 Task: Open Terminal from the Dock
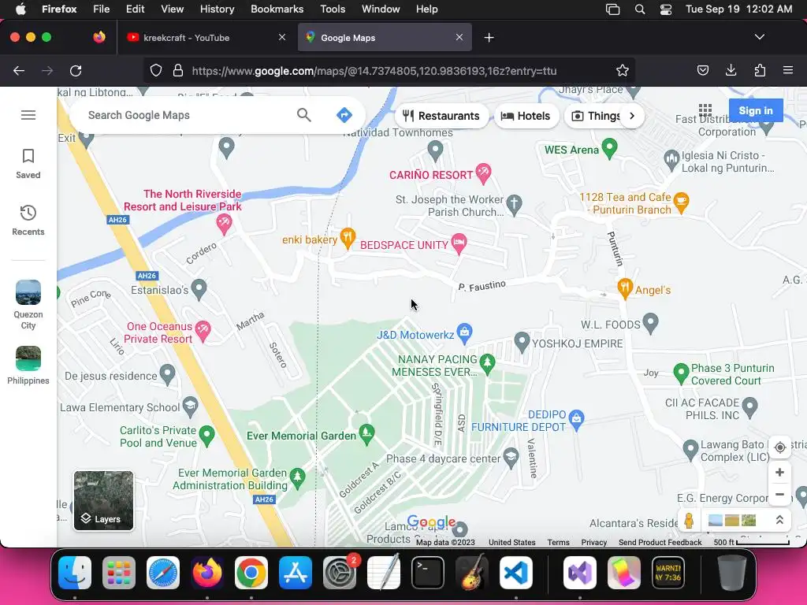point(428,573)
